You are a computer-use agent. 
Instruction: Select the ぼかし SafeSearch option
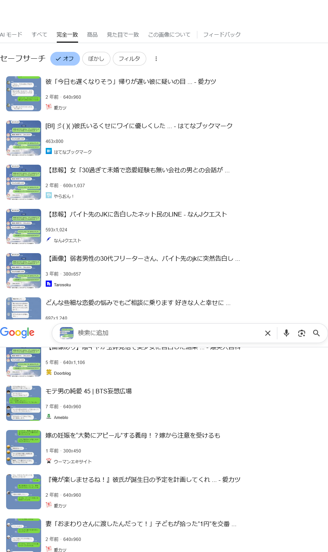coord(96,59)
